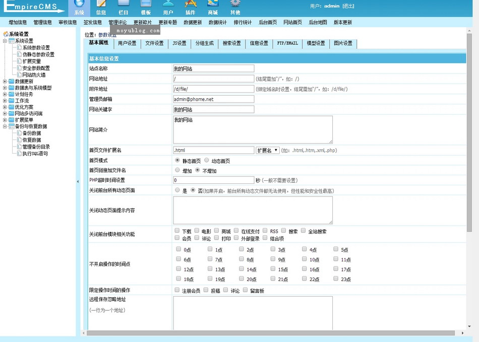Open the 信息 section icon in top navigation

[101, 4]
